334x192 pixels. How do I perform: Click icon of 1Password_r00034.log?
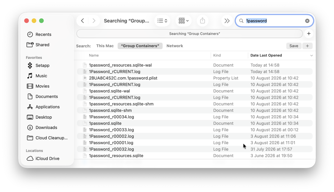point(85,117)
